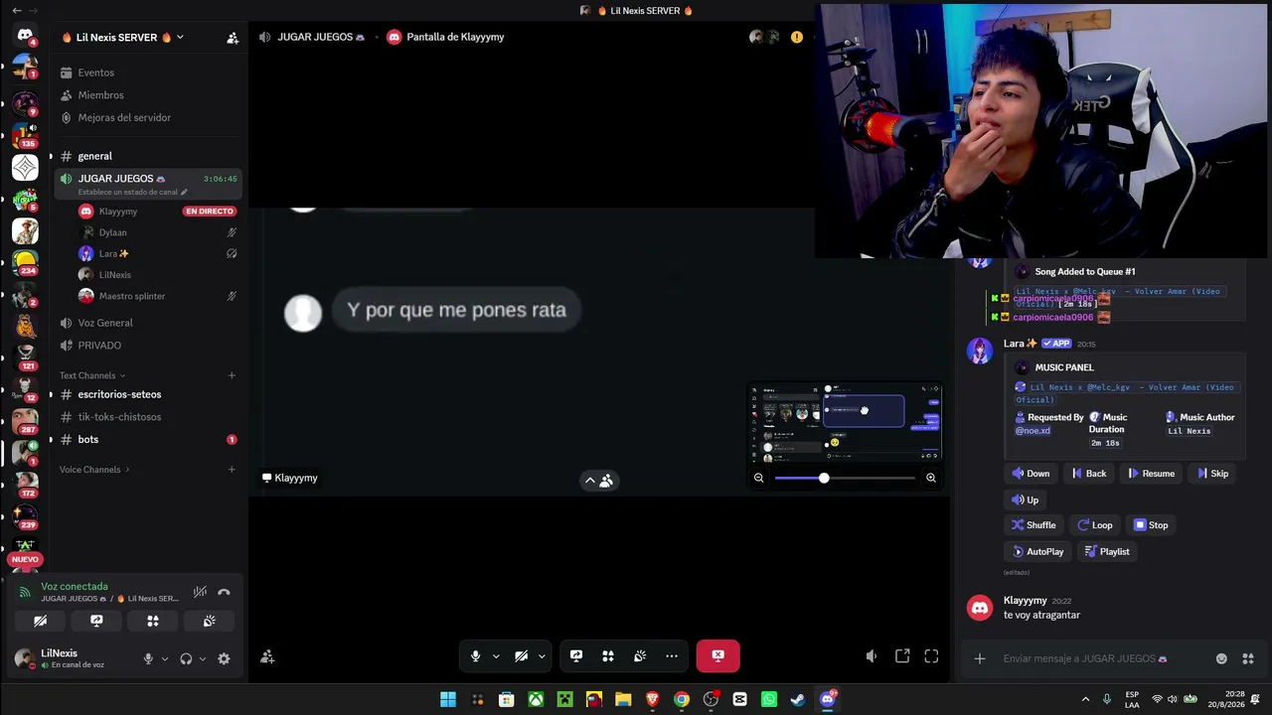Zoom out the stream with minus magnifier

(x=758, y=478)
